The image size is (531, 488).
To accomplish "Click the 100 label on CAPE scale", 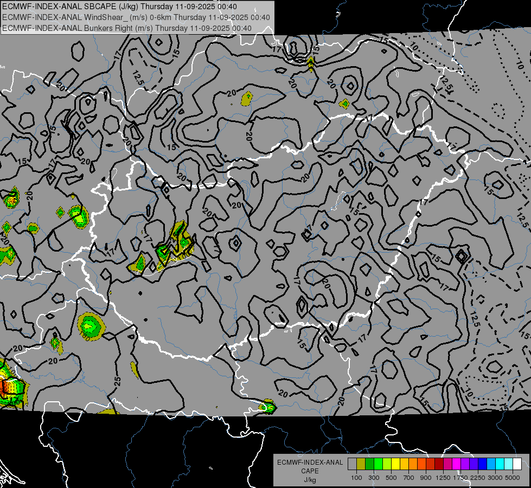I will [356, 478].
